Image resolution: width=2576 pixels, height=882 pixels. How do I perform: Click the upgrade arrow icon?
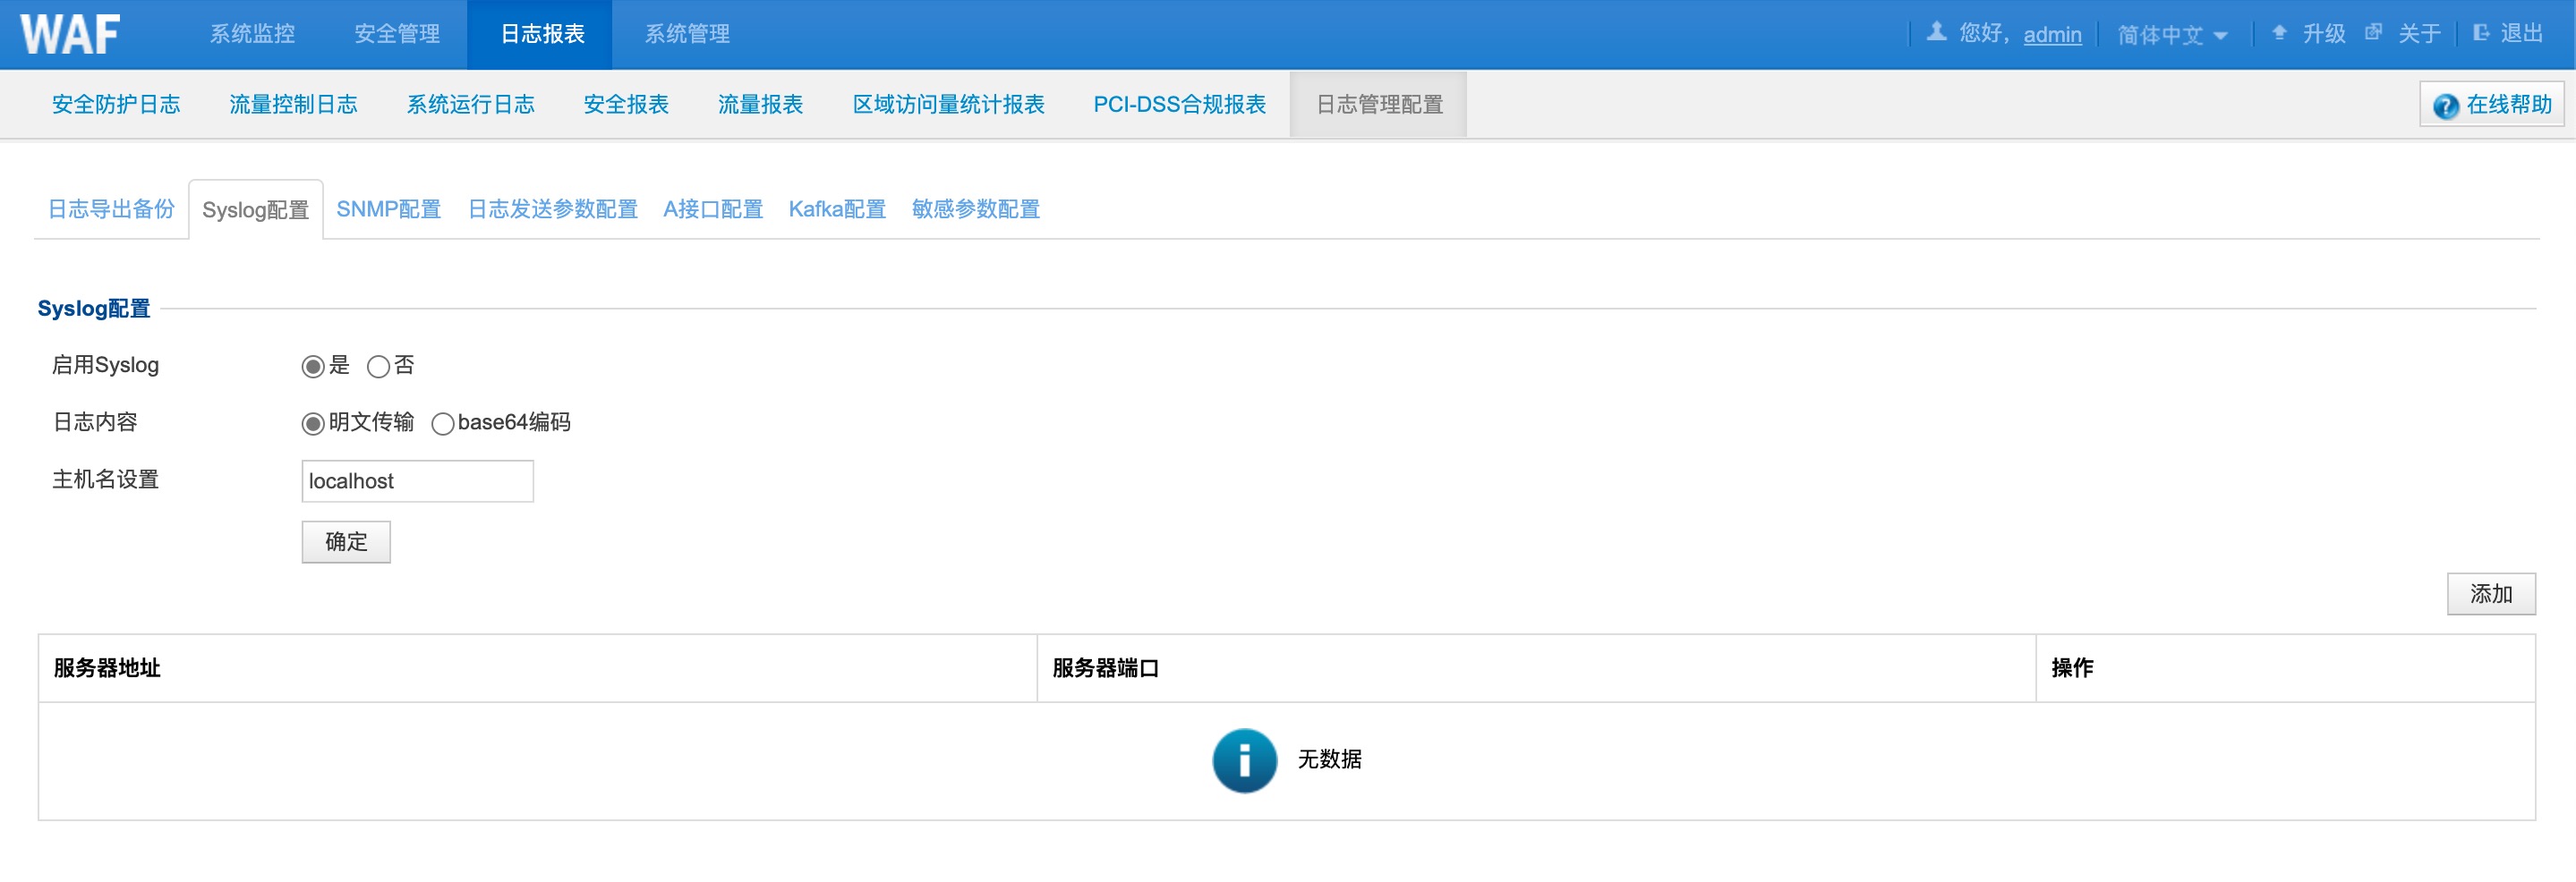[x=2279, y=32]
